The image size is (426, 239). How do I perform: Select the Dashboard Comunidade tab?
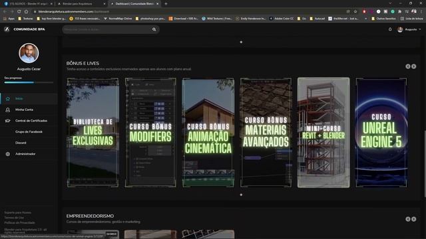[x=134, y=4]
